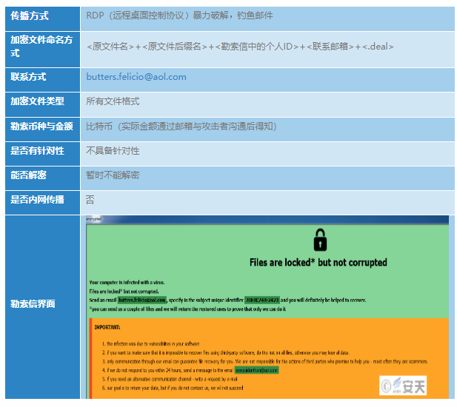Select the 勒索信界面 header cell
The image size is (457, 407).
42,307
